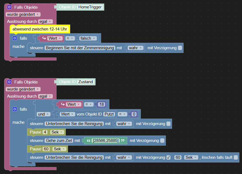This screenshot has width=242, height=174.
Task: Open Sek unit dropdown of Pause 4
Action: (57, 132)
